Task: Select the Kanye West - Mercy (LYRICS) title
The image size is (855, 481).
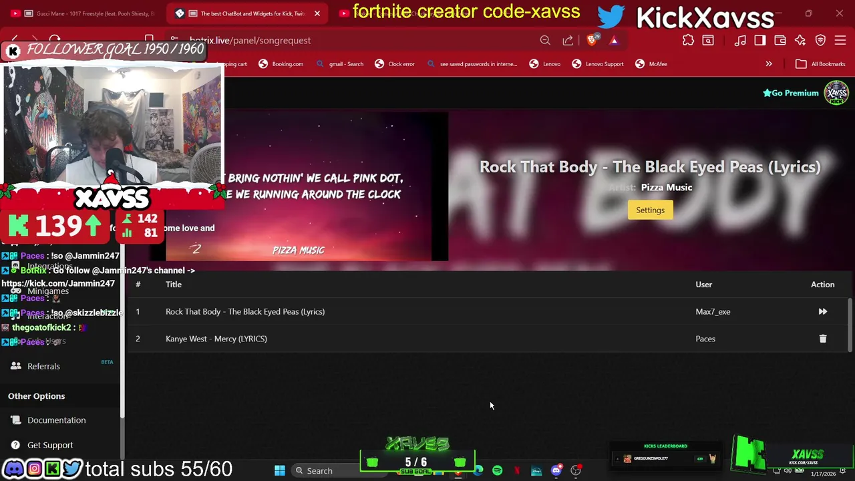Action: tap(216, 339)
